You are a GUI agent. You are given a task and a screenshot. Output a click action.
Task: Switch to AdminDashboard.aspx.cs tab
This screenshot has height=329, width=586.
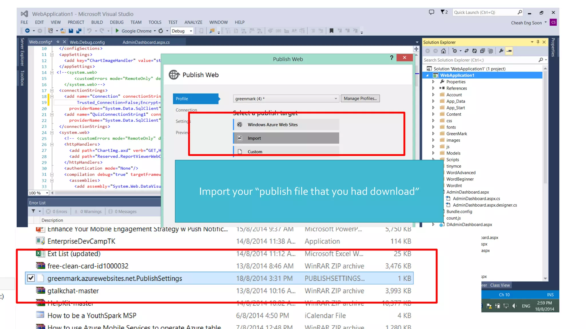tap(146, 42)
